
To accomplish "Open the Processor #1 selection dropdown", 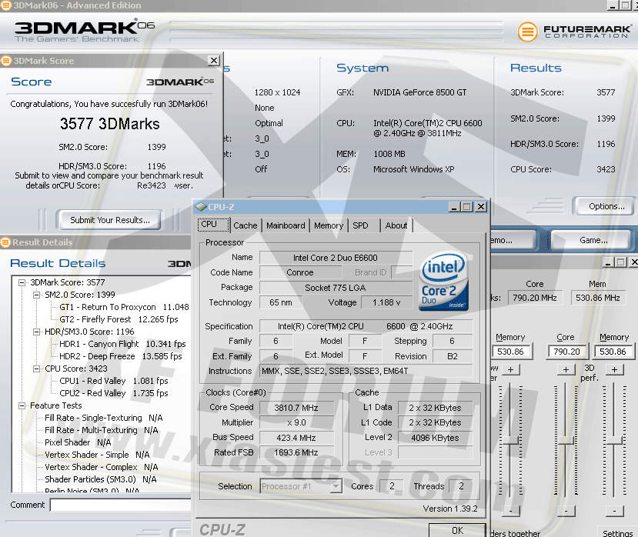I will 336,486.
